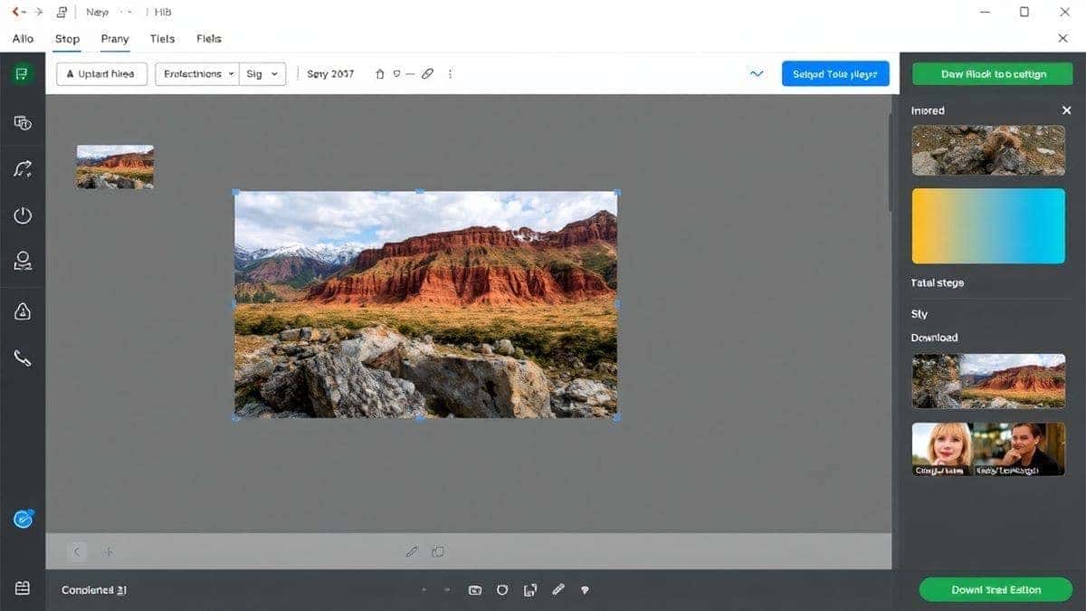Viewport: 1086px width, 611px height.
Task: Click the link icon in top toolbar
Action: [x=428, y=74]
